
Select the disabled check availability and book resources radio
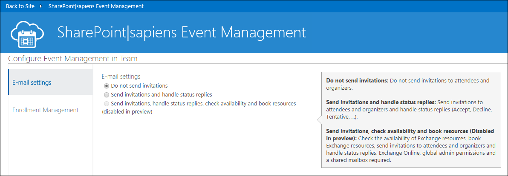click(107, 103)
